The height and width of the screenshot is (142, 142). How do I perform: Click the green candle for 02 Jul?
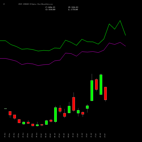coord(46,122)
